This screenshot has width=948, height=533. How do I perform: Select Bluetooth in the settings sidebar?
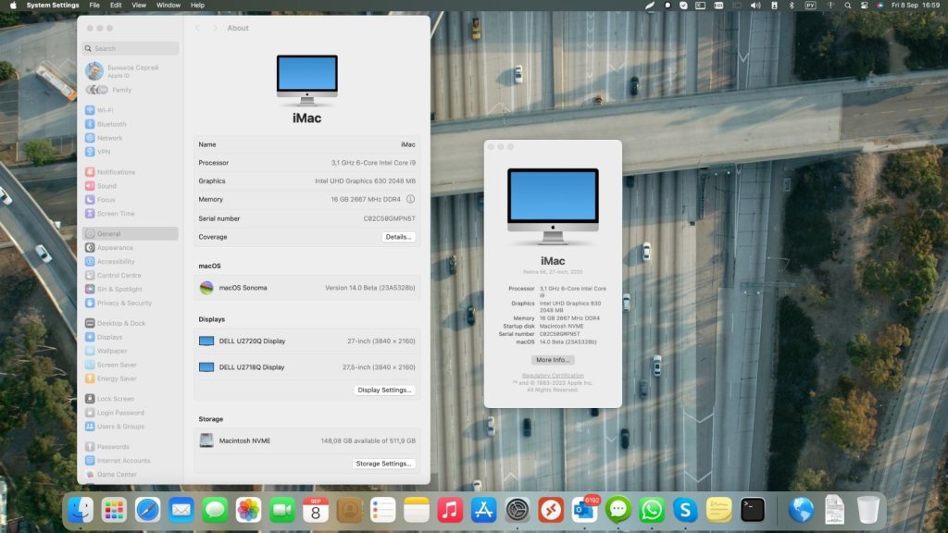111,124
